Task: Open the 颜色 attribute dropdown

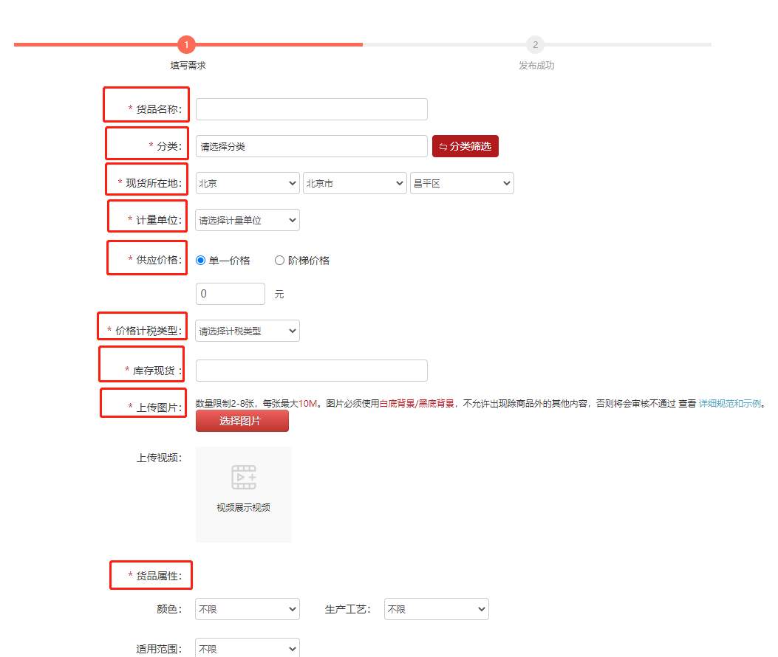Action: click(x=248, y=609)
